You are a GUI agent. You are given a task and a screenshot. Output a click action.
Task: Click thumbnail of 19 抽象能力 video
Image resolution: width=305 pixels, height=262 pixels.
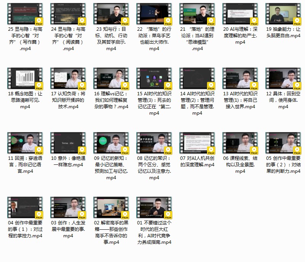[x=283, y=14]
